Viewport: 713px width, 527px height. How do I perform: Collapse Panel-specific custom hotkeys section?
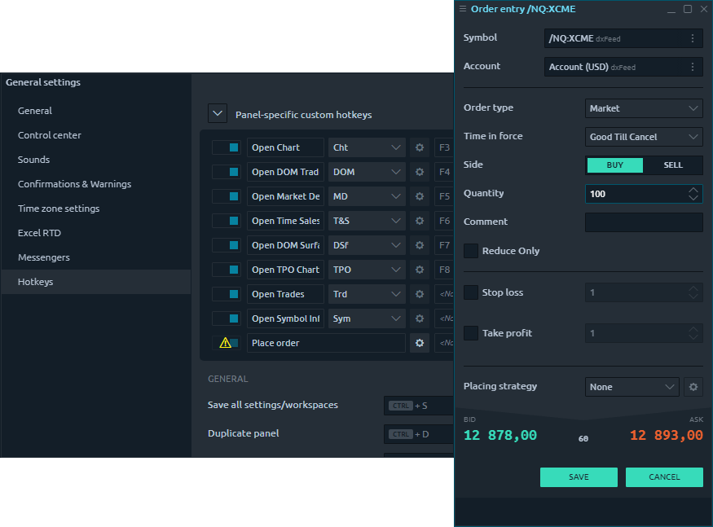(218, 114)
